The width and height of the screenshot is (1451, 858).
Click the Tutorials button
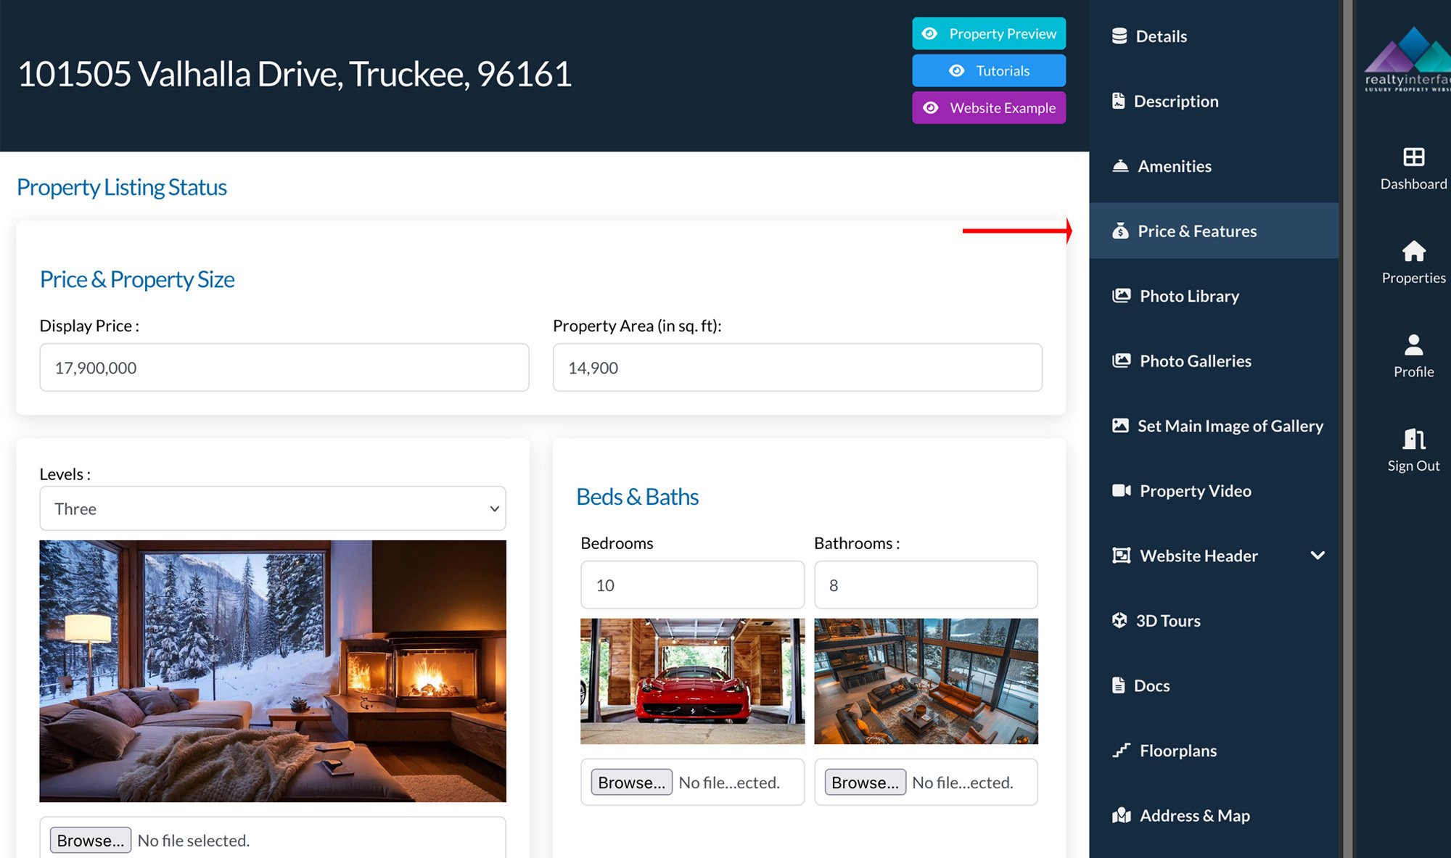click(x=988, y=70)
